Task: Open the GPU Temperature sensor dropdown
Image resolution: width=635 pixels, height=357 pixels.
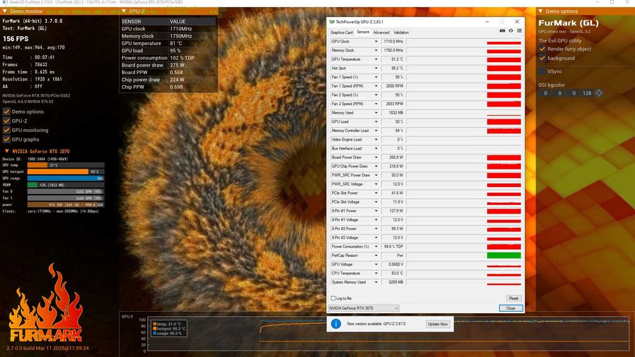Action: click(376, 60)
